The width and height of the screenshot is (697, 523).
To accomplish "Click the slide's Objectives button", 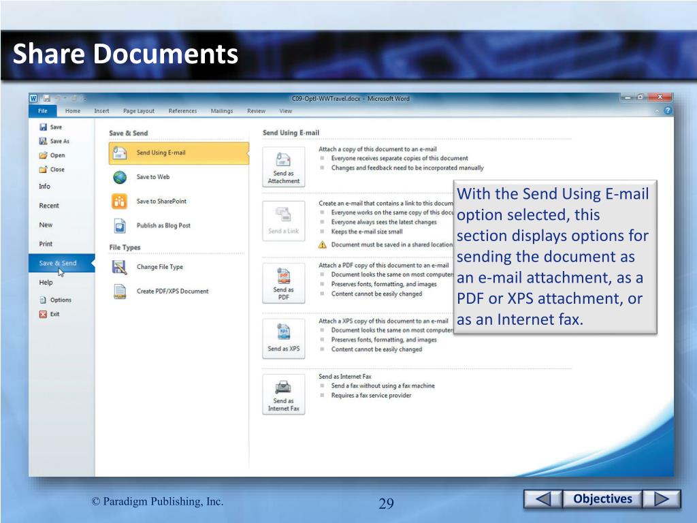I will (x=602, y=499).
